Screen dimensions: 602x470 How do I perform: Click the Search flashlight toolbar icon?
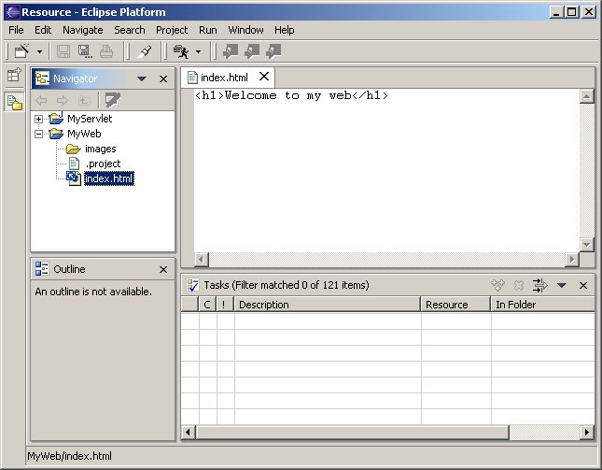pyautogui.click(x=145, y=51)
